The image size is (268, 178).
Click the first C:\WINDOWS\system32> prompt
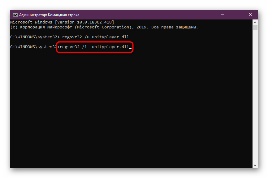(33, 37)
